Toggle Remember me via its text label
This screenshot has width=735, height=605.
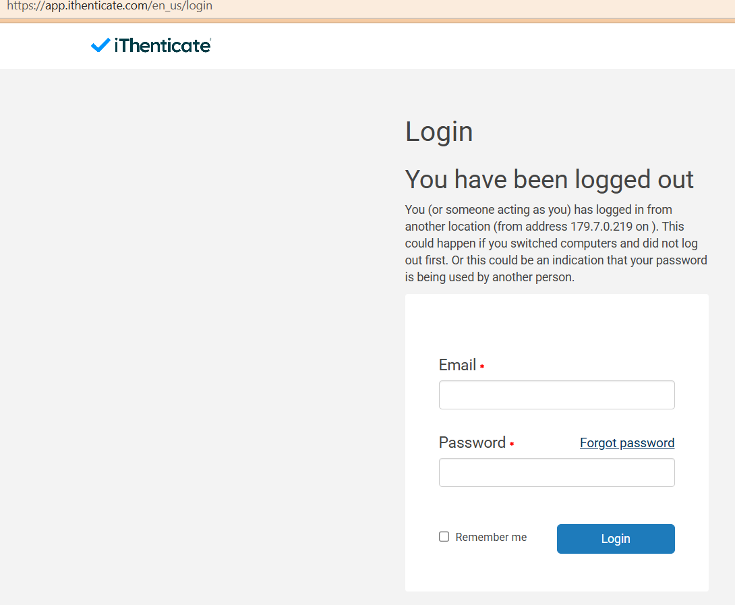491,537
